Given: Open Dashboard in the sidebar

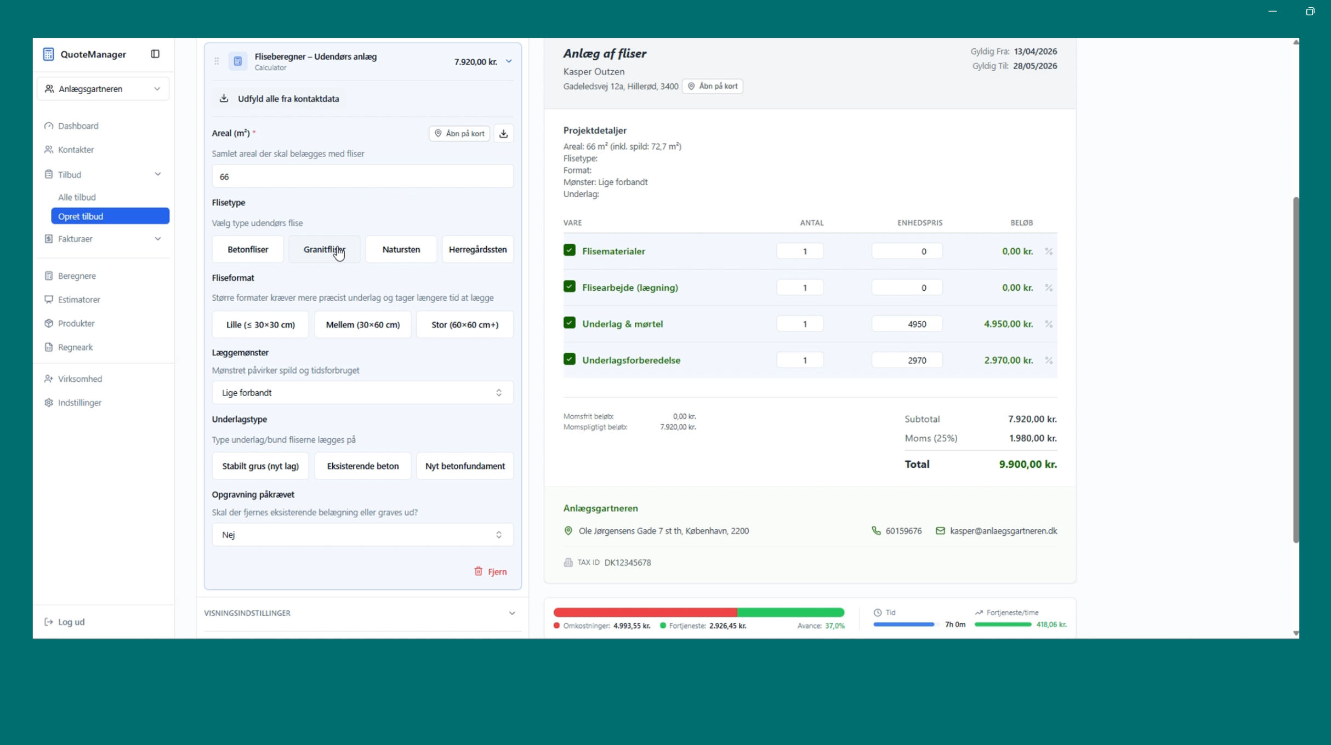Looking at the screenshot, I should tap(78, 126).
